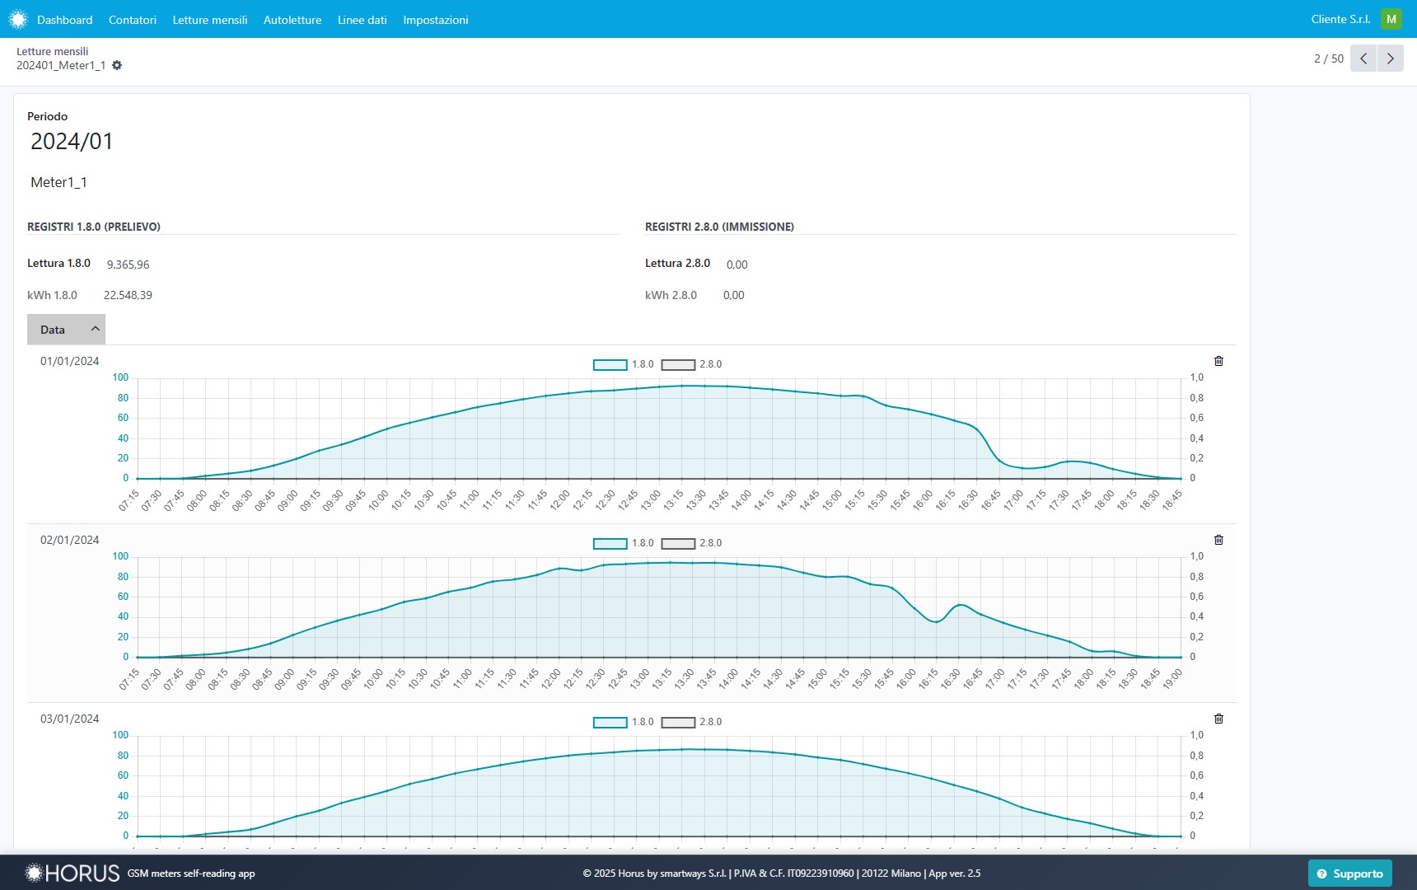
Task: Open the Impostazioni menu
Action: (x=435, y=20)
